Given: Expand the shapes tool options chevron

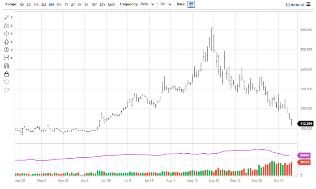Looking at the screenshot, I should click(12, 34).
